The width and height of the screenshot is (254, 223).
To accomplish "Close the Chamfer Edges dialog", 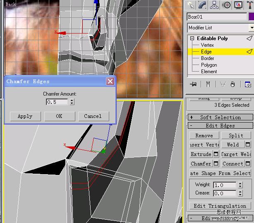I will pos(110,81).
